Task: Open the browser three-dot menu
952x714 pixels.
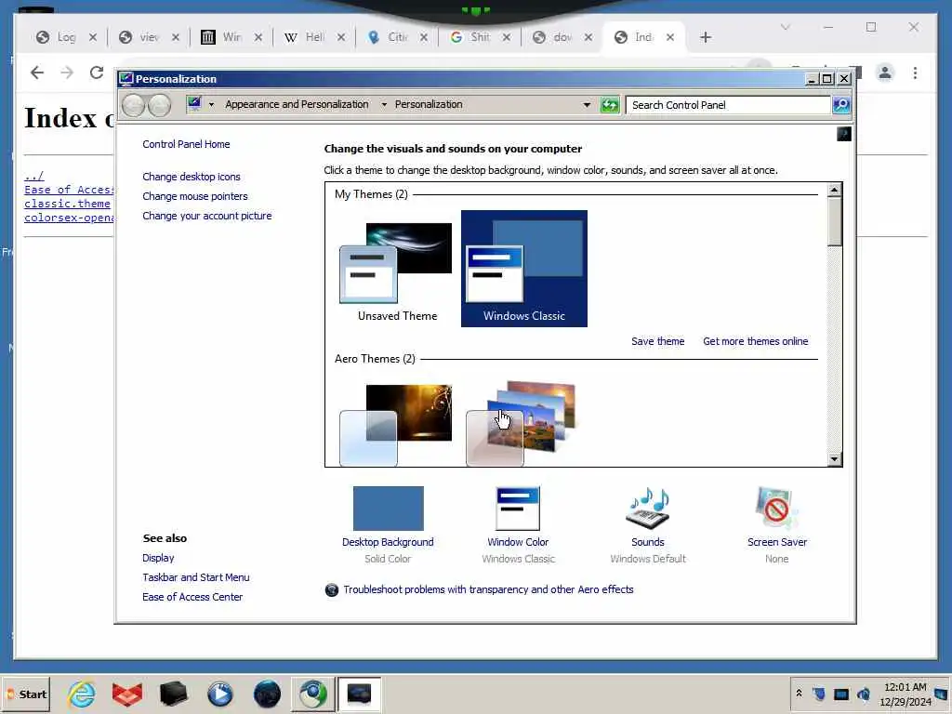Action: (915, 73)
